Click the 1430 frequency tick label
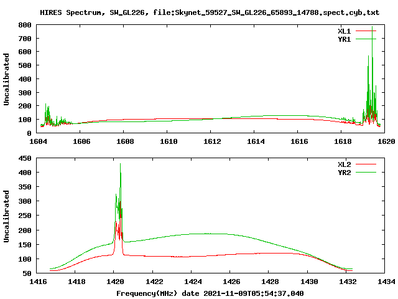This screenshot has height=299, width=398. pos(309,282)
